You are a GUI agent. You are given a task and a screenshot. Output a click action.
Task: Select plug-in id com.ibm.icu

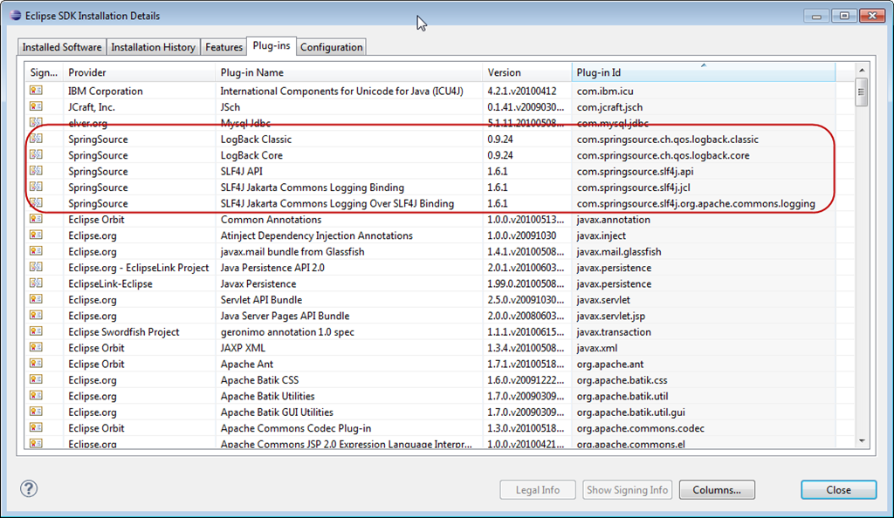coord(605,91)
